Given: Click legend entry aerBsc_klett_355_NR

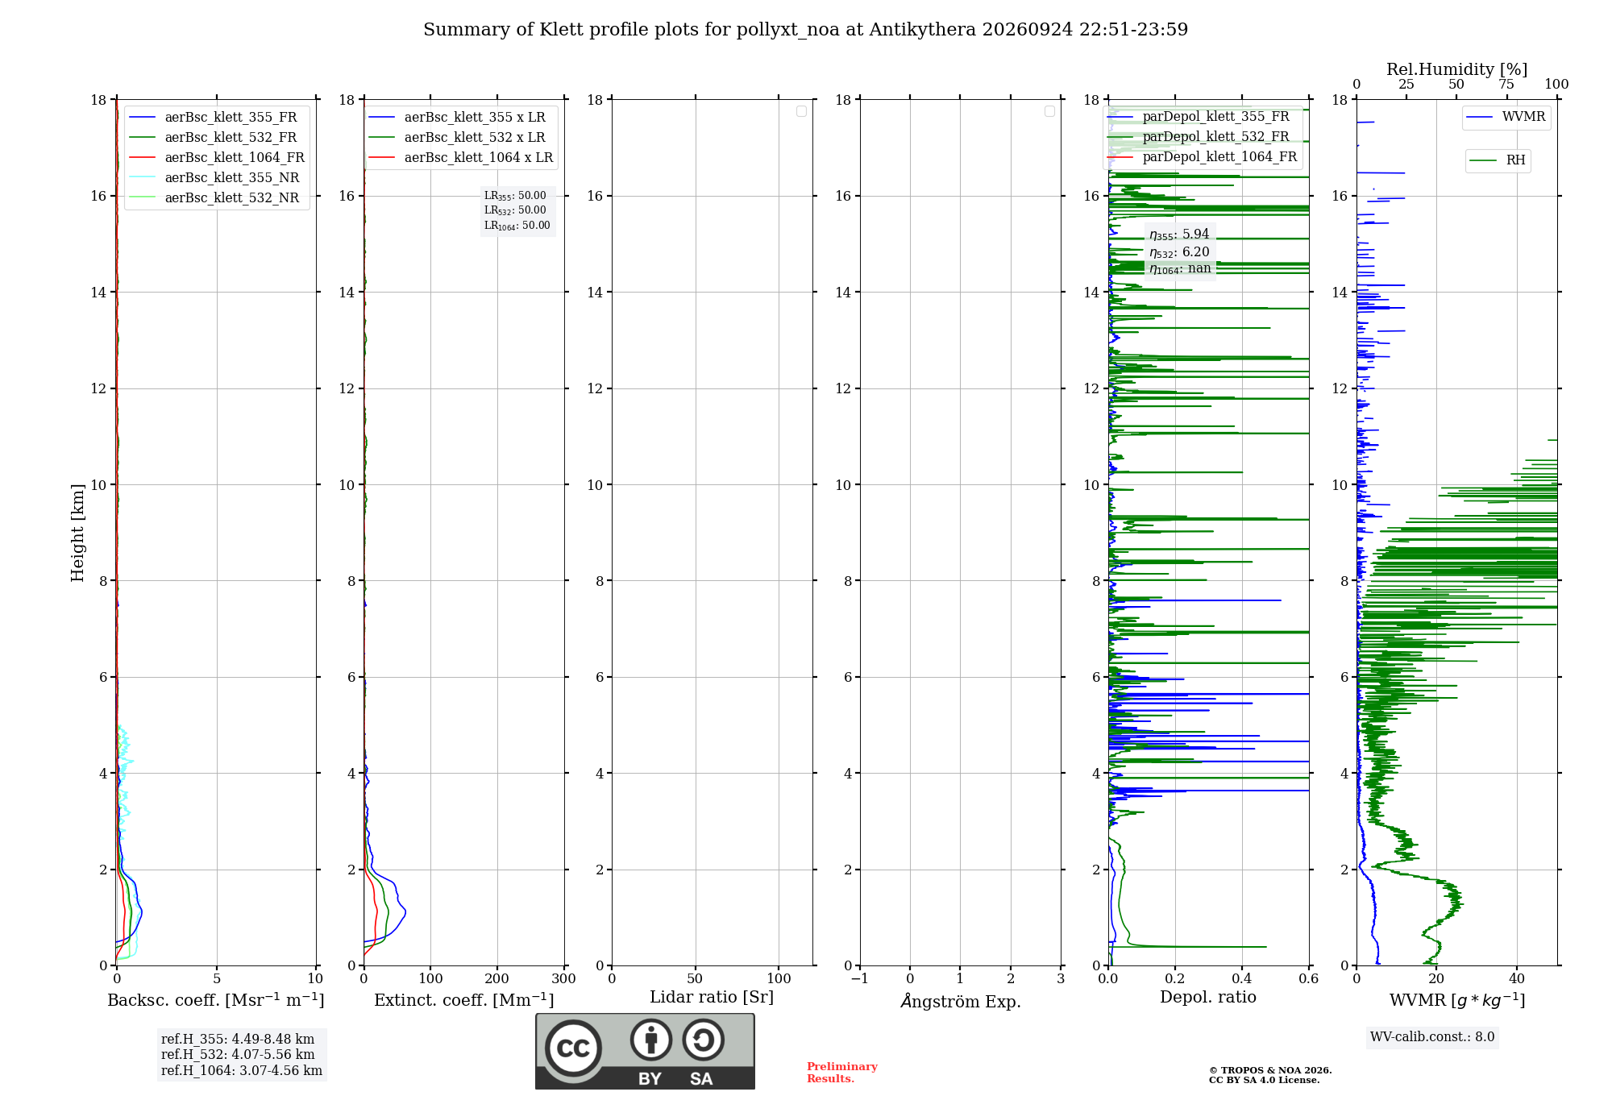Looking at the screenshot, I should [x=216, y=177].
